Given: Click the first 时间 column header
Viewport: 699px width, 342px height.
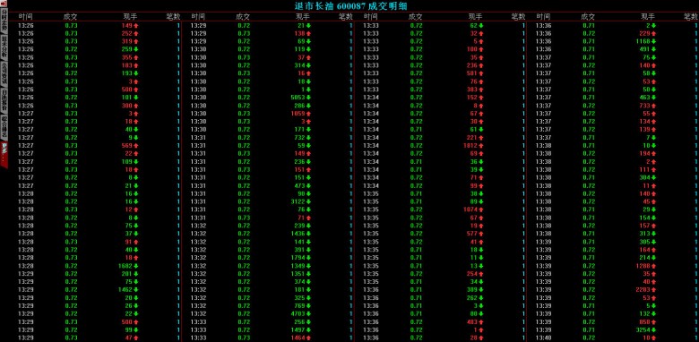Looking at the screenshot, I should (x=25, y=17).
